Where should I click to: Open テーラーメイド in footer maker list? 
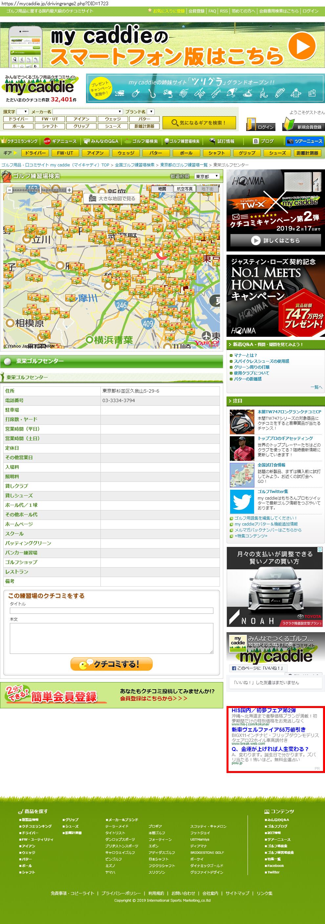[x=117, y=826]
